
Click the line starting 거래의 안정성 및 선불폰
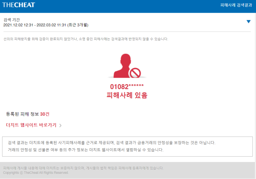click(85, 150)
